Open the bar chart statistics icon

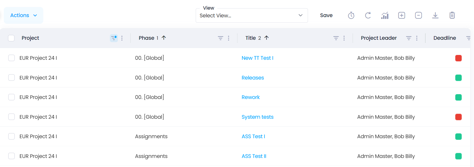[385, 15]
